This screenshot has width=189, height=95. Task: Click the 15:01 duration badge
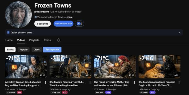point(87,75)
